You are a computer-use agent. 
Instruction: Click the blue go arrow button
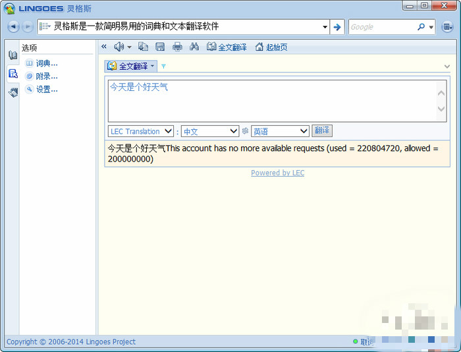tap(337, 27)
